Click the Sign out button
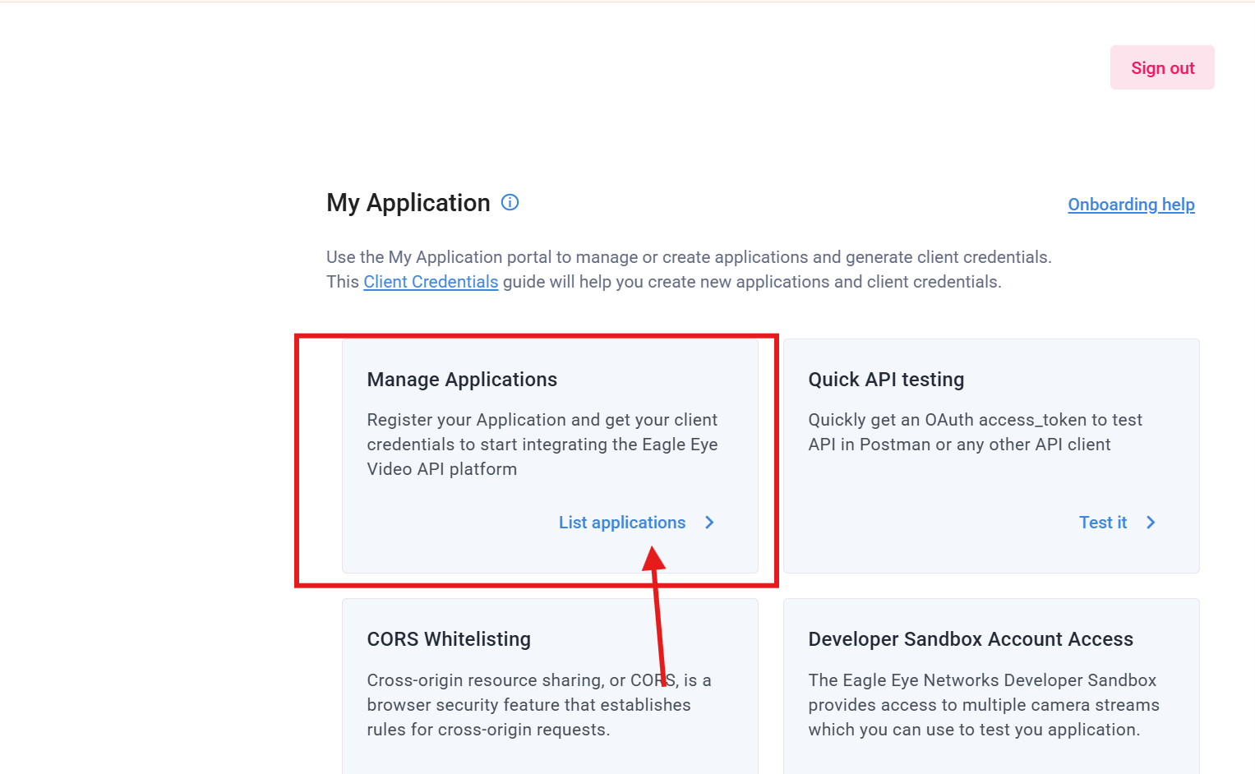This screenshot has width=1255, height=774. click(1161, 68)
